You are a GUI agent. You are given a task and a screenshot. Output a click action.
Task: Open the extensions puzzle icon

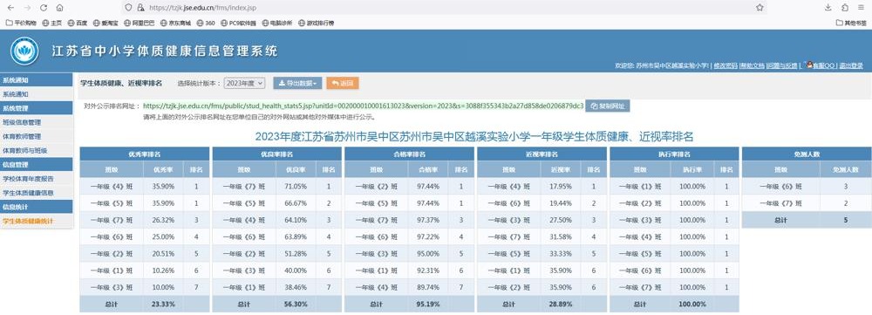click(845, 8)
